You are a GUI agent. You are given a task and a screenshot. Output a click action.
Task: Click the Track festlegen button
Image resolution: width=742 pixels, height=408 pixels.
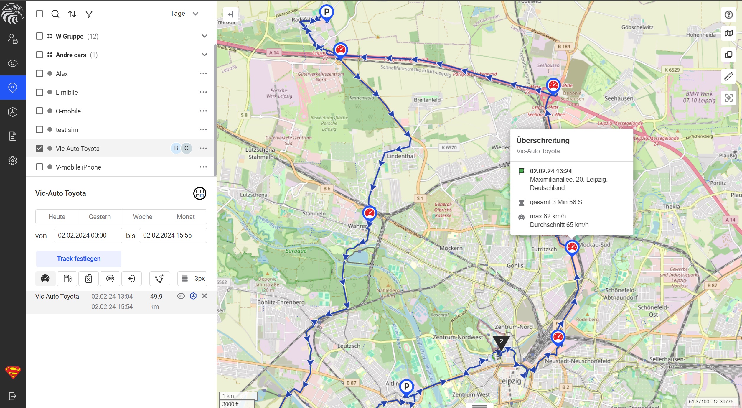point(79,259)
